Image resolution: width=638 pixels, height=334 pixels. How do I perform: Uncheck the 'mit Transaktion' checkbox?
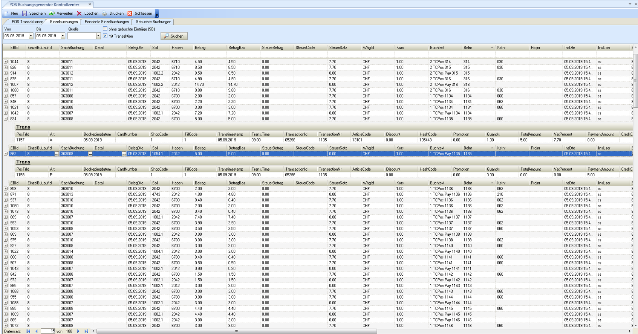105,36
